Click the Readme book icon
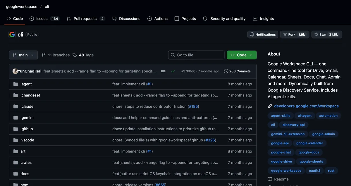This screenshot has width=351, height=186. pos(270,179)
